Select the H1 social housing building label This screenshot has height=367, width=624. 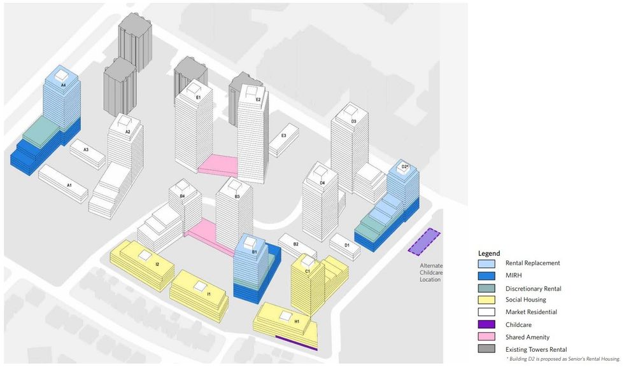tap(297, 322)
